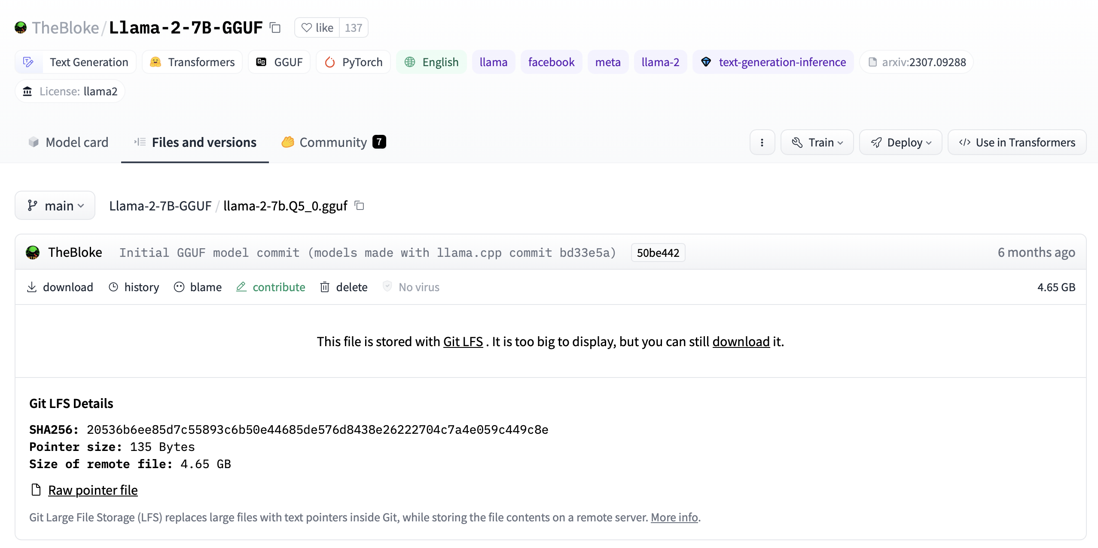Image resolution: width=1098 pixels, height=548 pixels.
Task: Open the More info link about LFS
Action: [674, 517]
